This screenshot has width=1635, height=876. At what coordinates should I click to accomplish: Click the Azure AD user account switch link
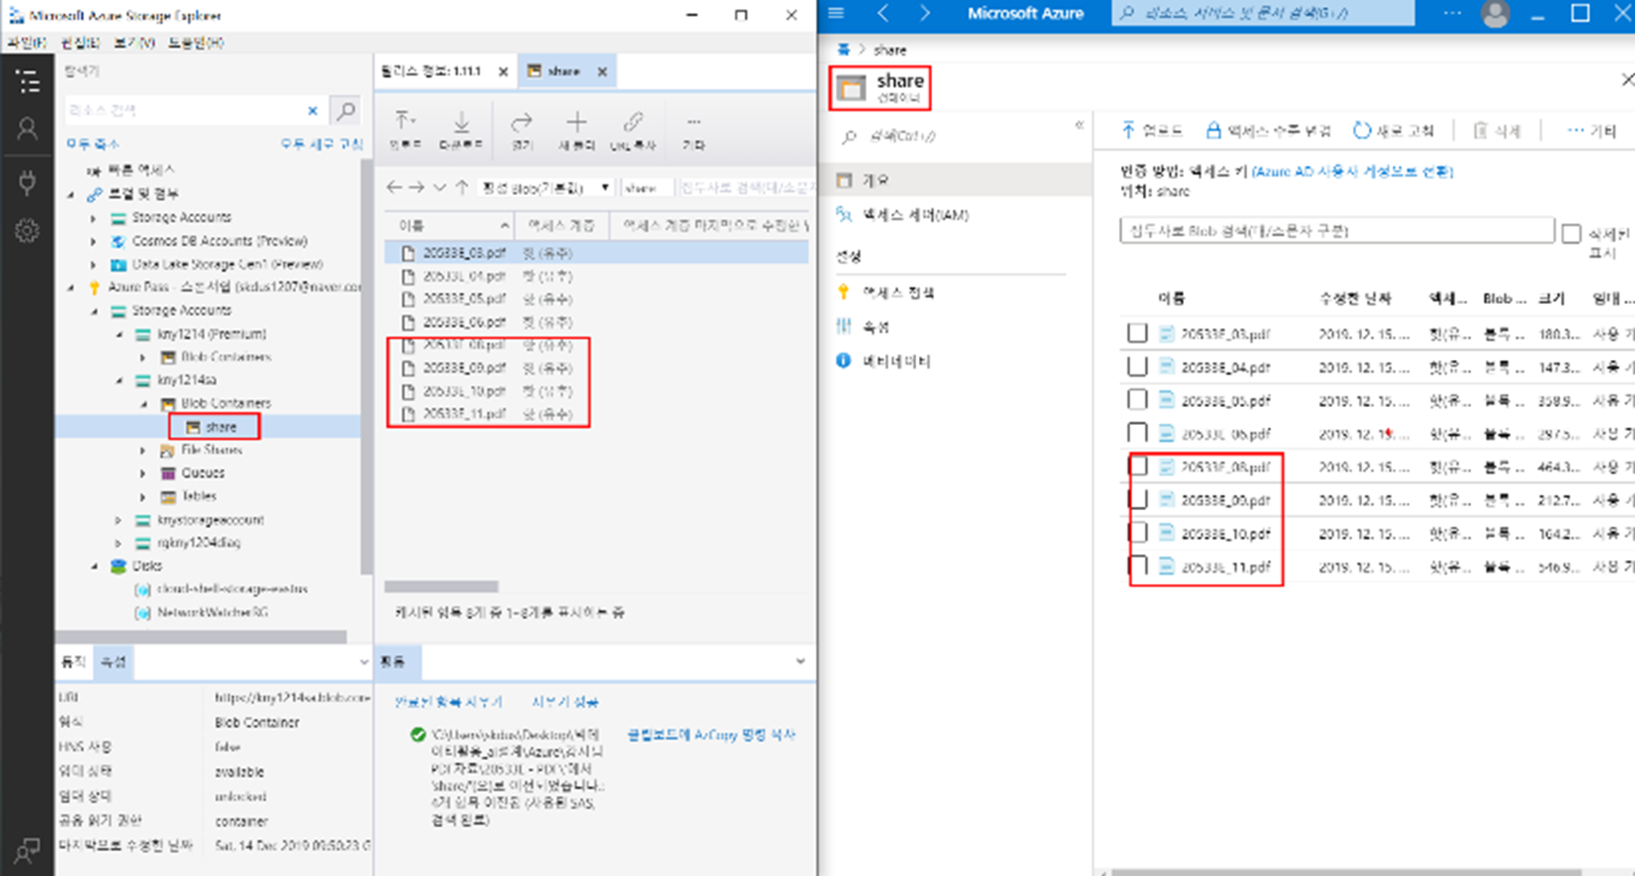tap(1352, 171)
